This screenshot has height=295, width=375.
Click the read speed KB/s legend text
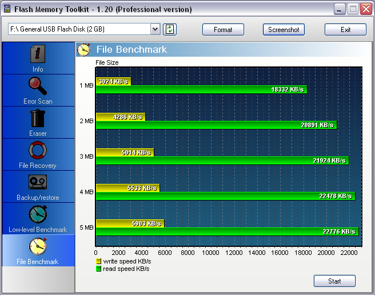point(126,269)
